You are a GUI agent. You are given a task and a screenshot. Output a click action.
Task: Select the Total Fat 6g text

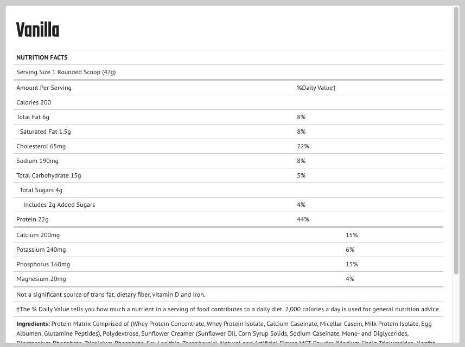tap(33, 117)
